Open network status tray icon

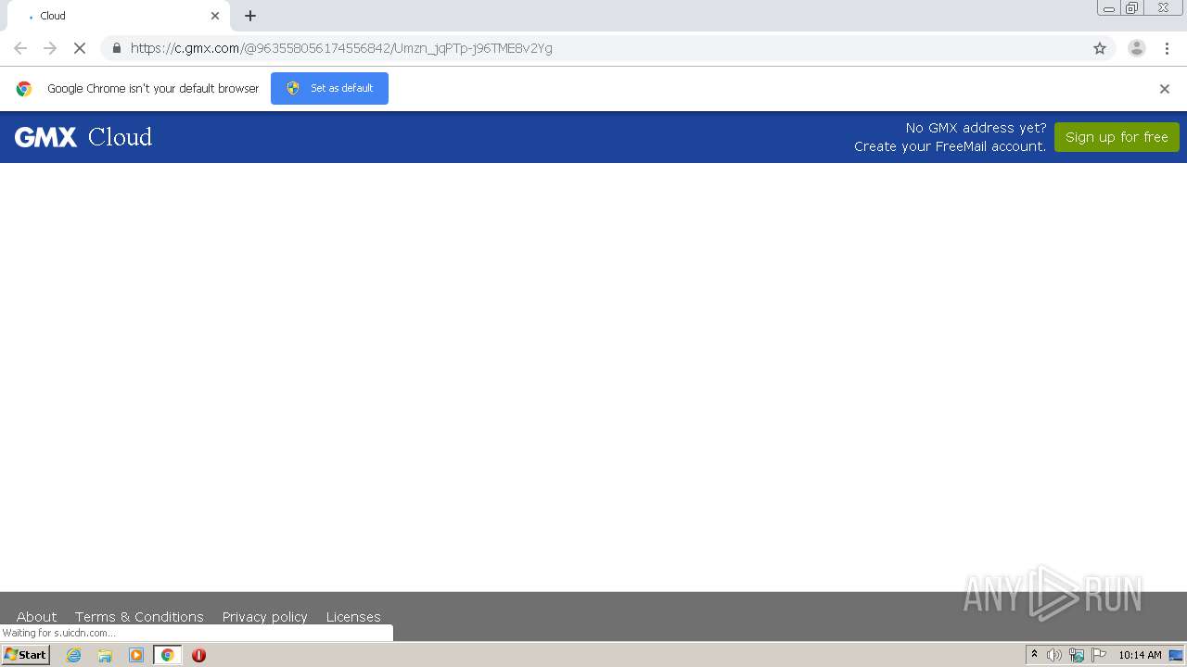click(1077, 655)
